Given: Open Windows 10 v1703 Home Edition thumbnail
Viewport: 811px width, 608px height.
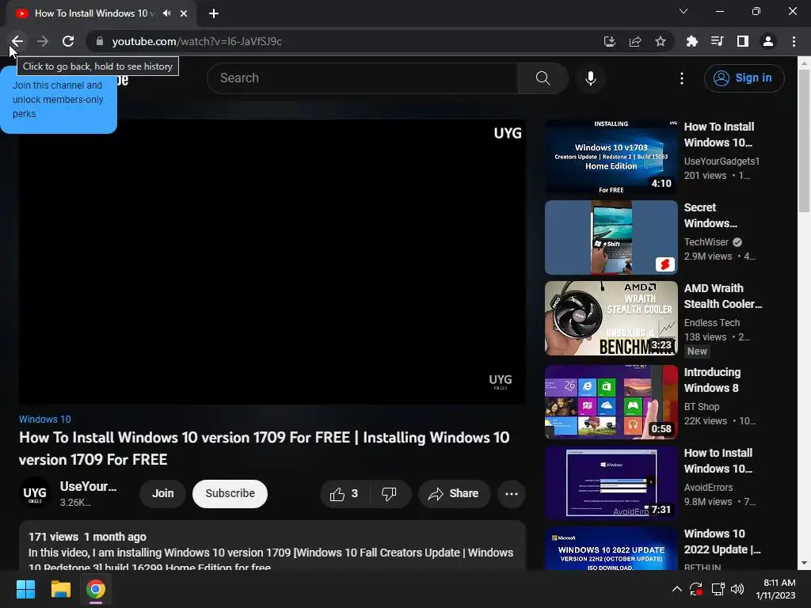Looking at the screenshot, I should pos(611,158).
